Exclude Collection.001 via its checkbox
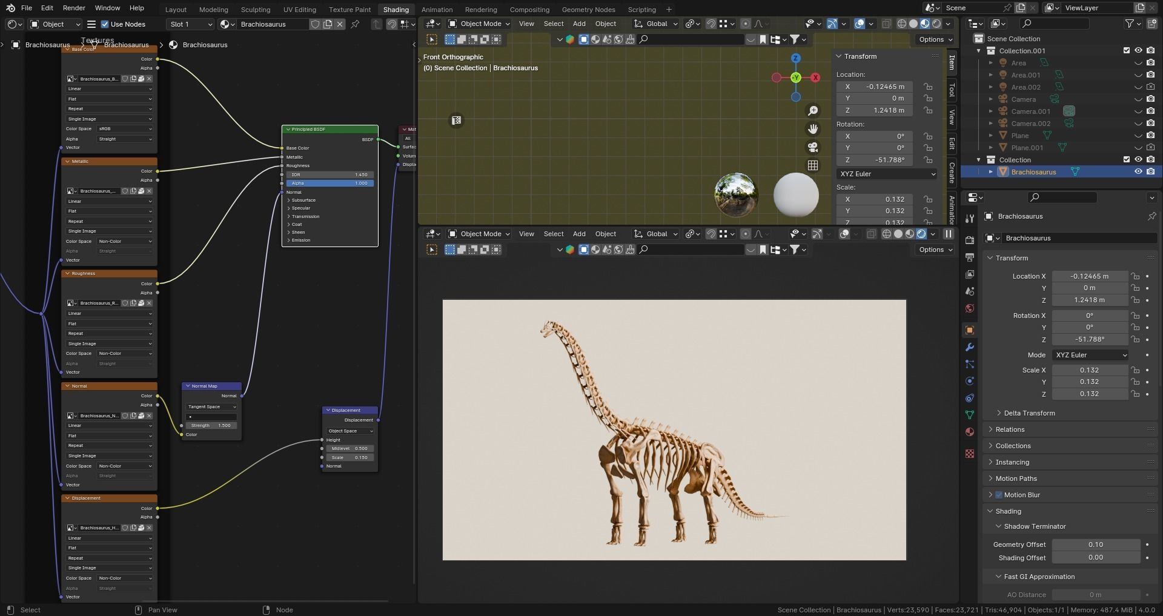The height and width of the screenshot is (616, 1163). [1127, 51]
